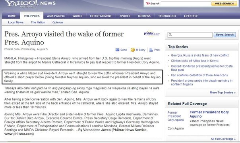Click the Send link text

tap(124, 50)
